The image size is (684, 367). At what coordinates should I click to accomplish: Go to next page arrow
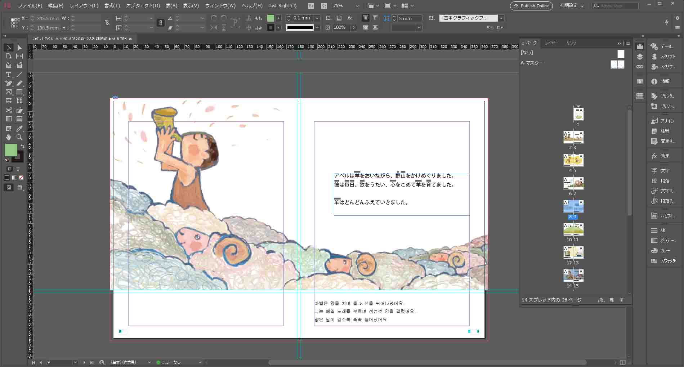[84, 362]
